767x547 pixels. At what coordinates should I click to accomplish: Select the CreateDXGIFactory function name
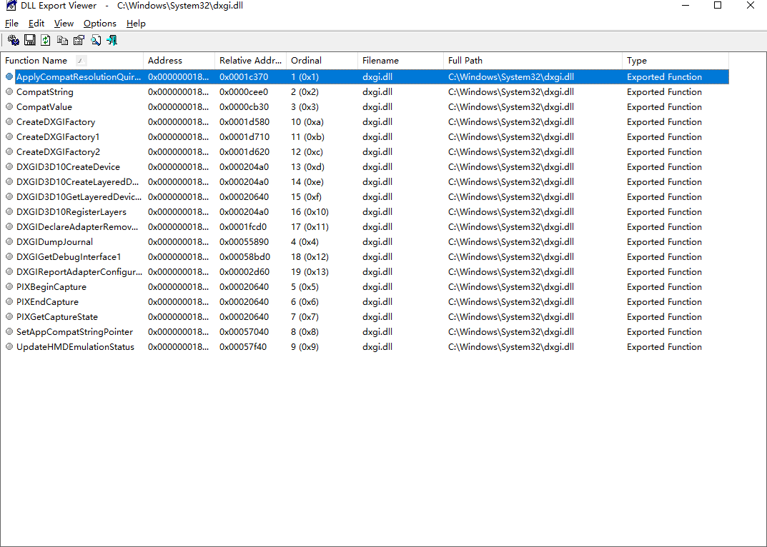coord(56,121)
